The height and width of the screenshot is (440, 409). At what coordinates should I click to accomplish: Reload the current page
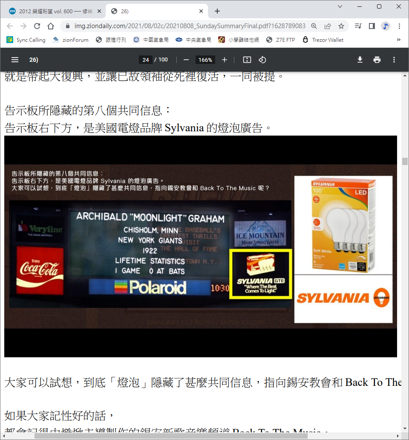pyautogui.click(x=37, y=26)
